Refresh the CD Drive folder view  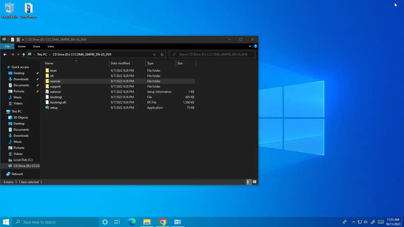point(162,54)
